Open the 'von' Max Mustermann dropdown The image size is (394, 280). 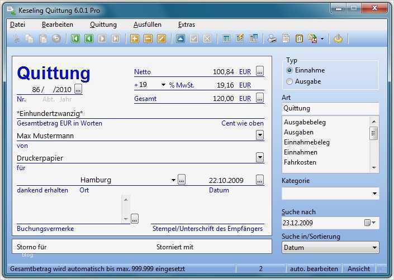pyautogui.click(x=260, y=135)
